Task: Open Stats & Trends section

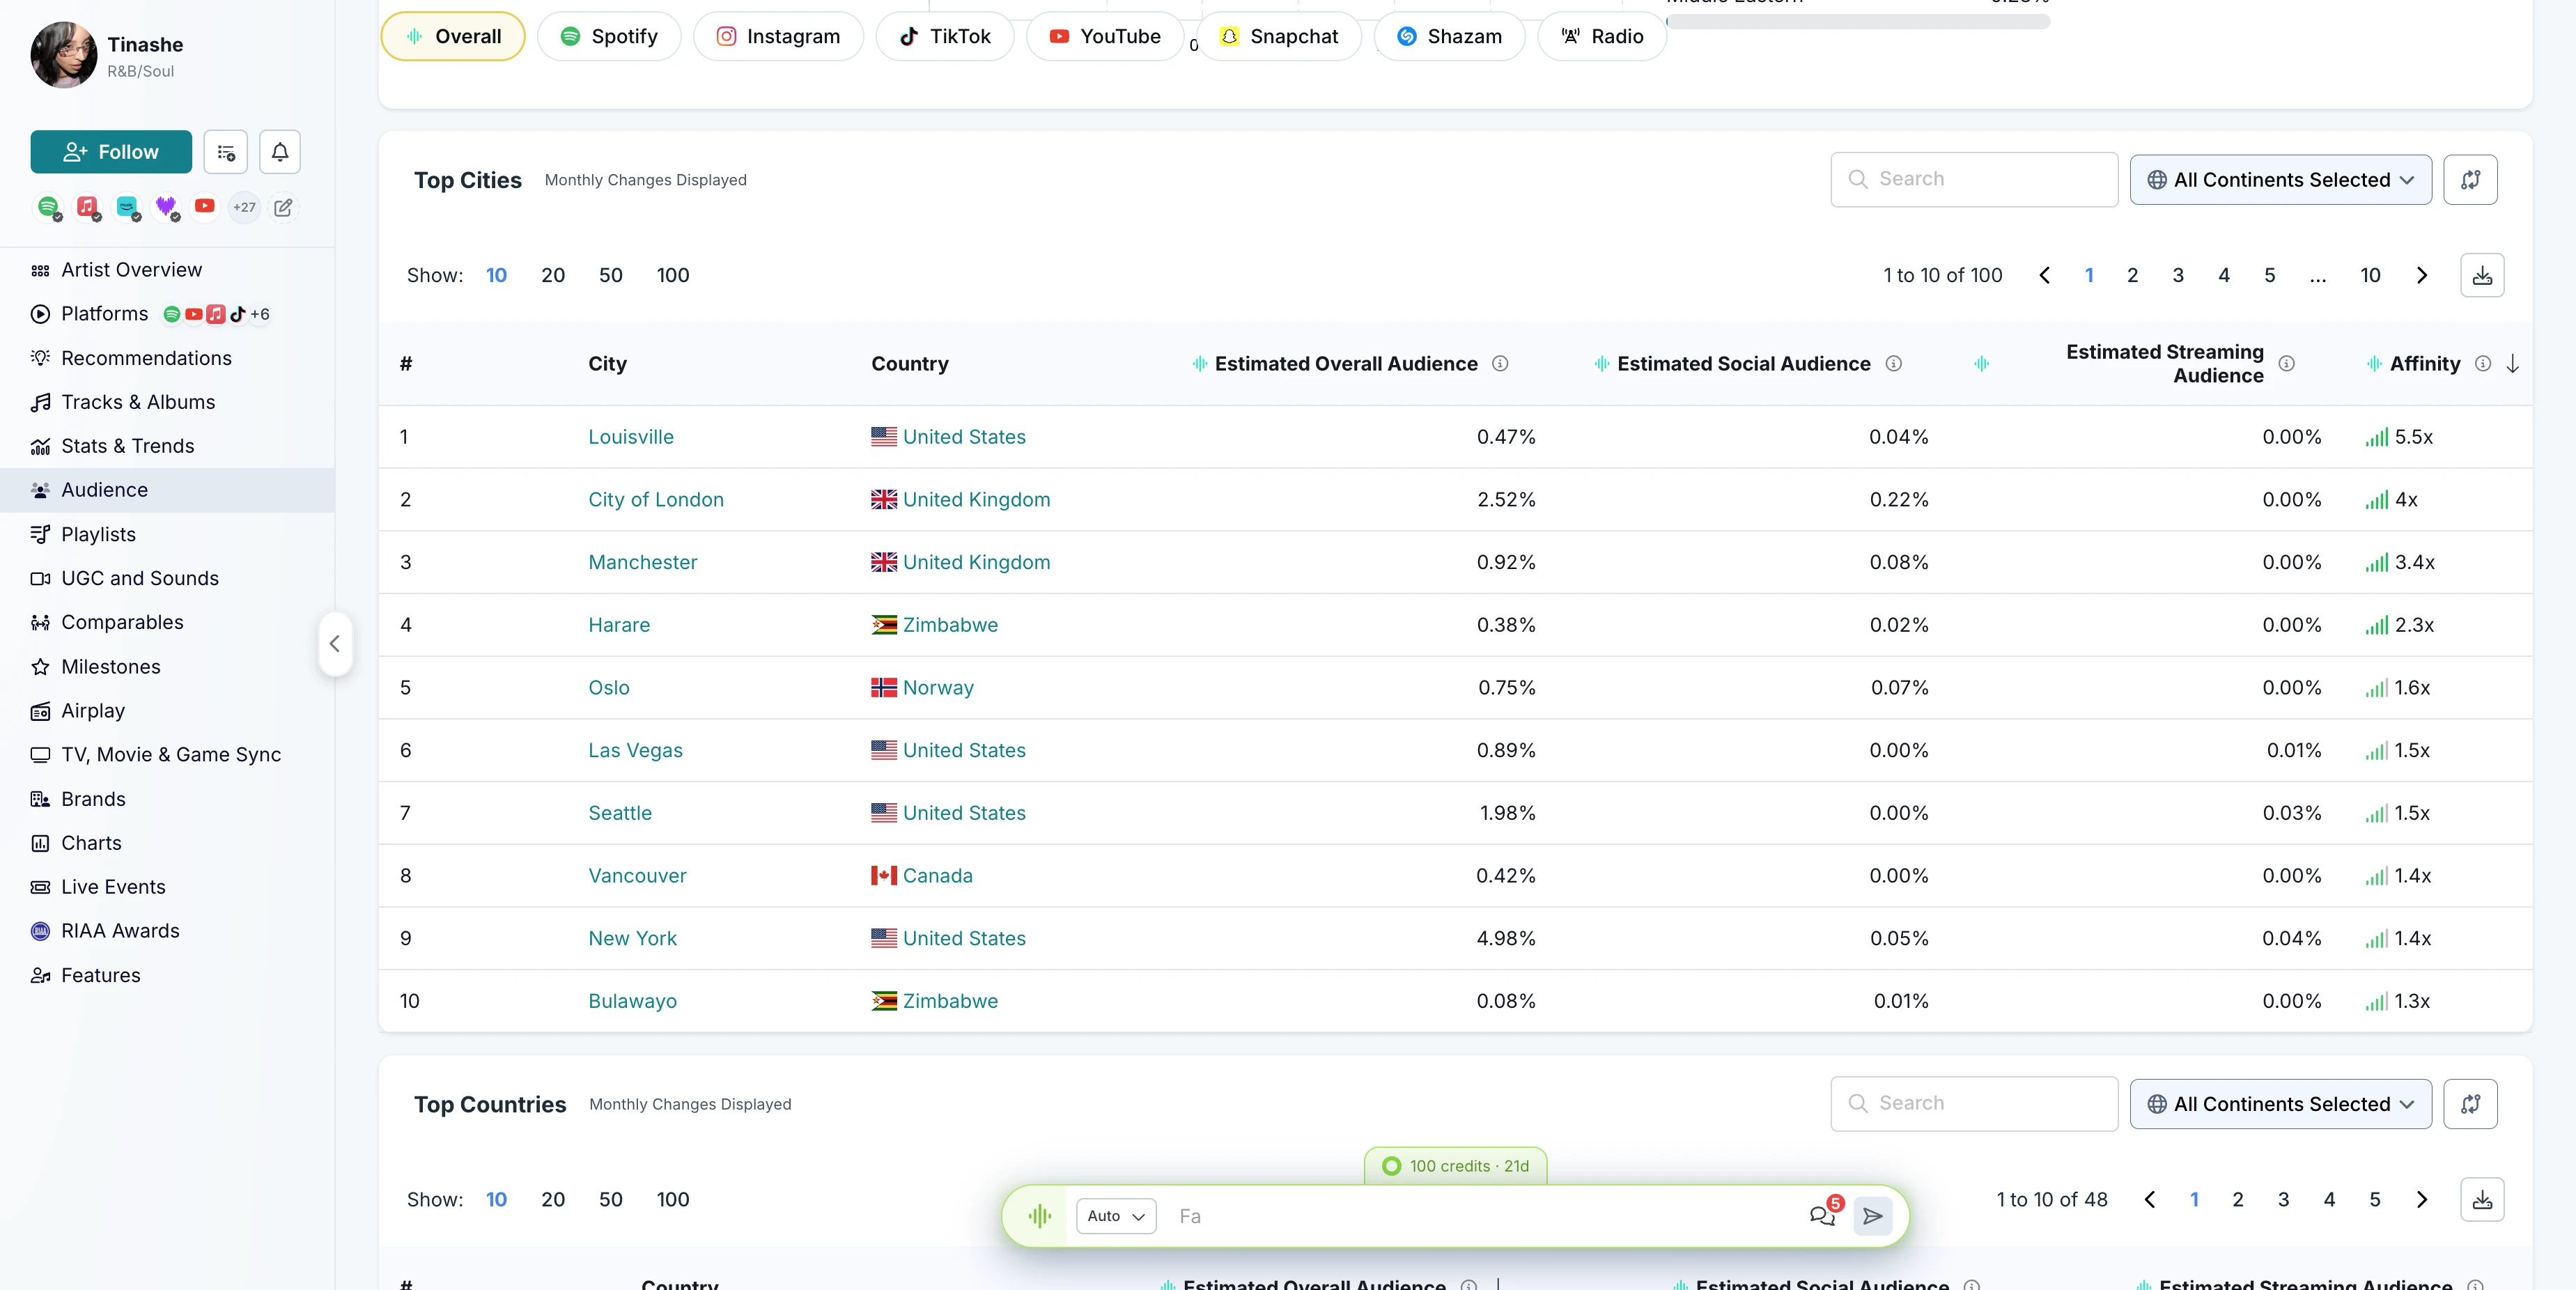Action: click(x=127, y=446)
